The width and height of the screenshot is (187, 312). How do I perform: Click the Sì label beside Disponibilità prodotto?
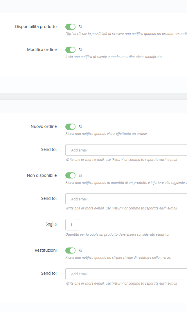80,27
